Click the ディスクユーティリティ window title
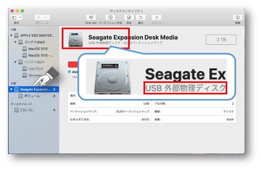This screenshot has width=261, height=170. [x=126, y=11]
